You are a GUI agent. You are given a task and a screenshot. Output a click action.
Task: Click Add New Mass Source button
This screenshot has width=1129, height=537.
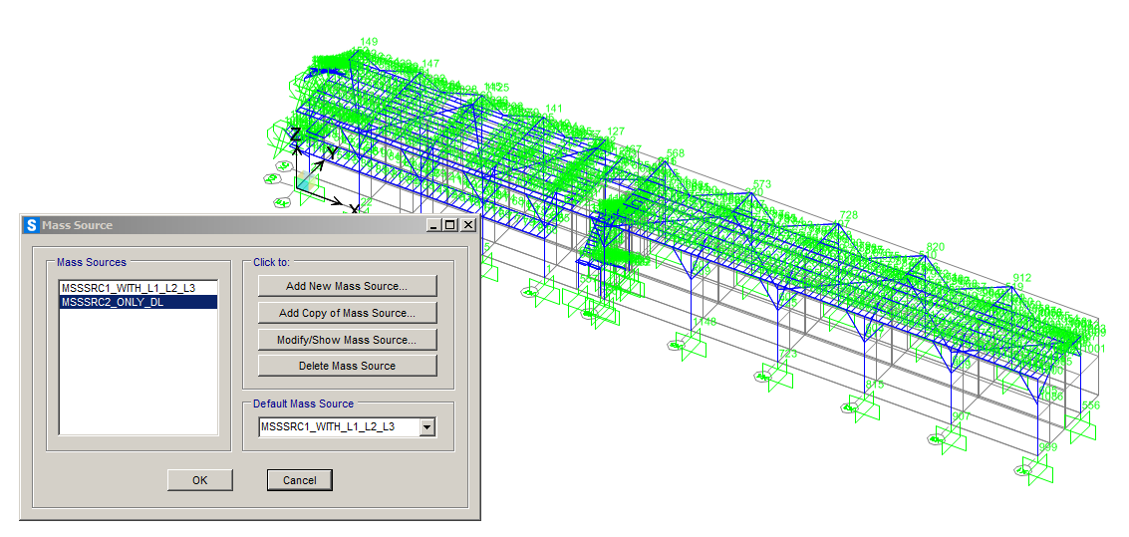(x=347, y=286)
